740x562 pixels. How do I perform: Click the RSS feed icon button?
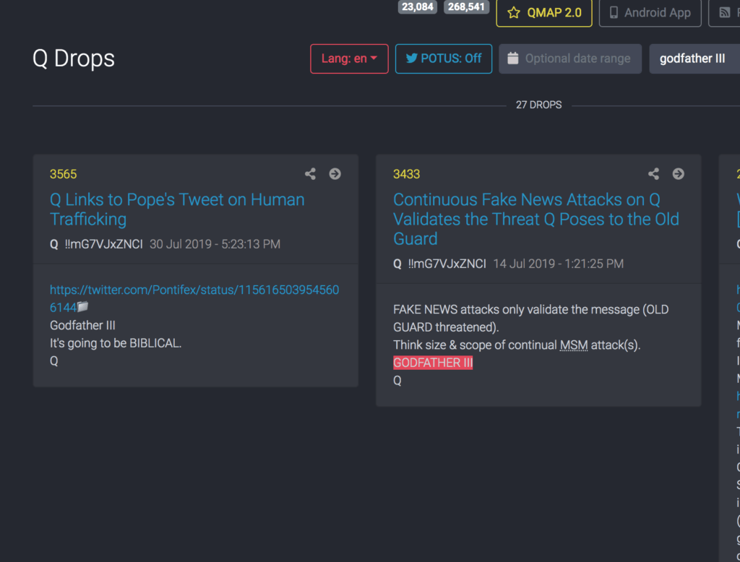point(724,12)
